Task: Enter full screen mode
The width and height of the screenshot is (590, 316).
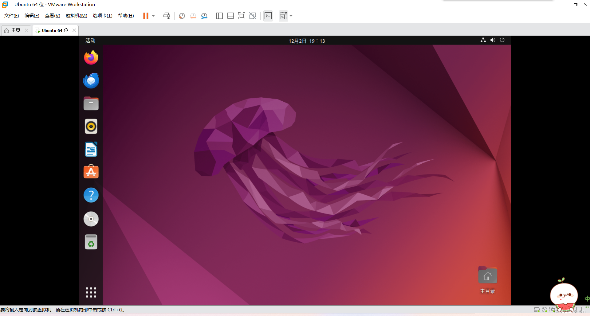Action: click(x=242, y=16)
